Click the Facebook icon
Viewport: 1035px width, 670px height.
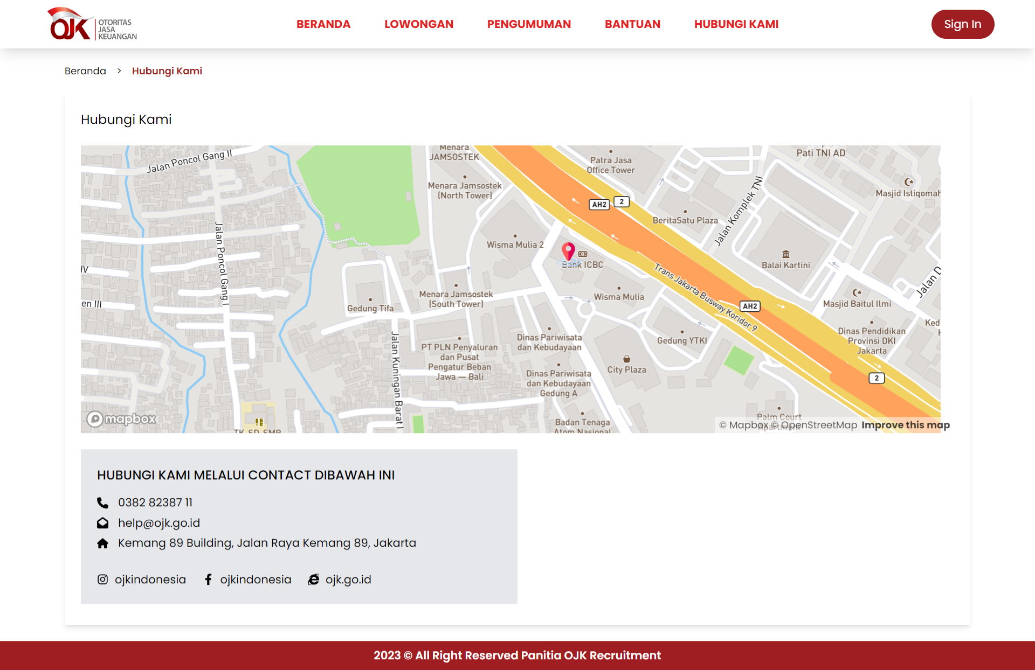coord(208,580)
